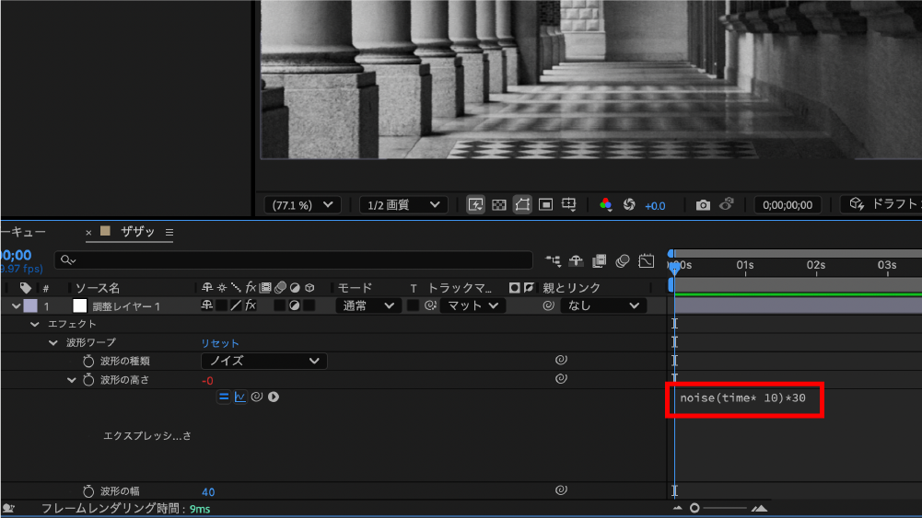Click the label tag column header
Image resolution: width=922 pixels, height=518 pixels.
(x=25, y=288)
